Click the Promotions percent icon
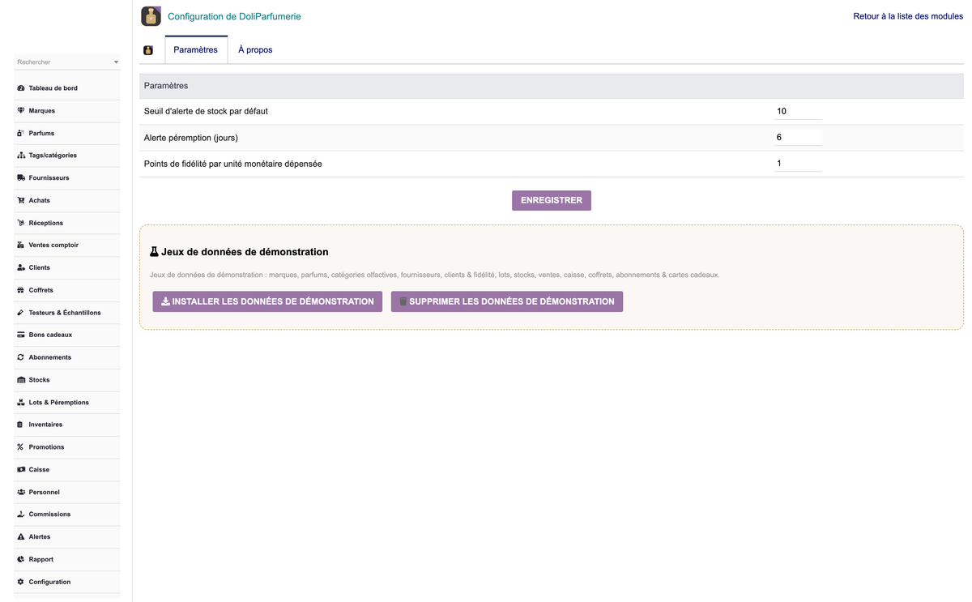This screenshot has width=972, height=602. tap(20, 447)
